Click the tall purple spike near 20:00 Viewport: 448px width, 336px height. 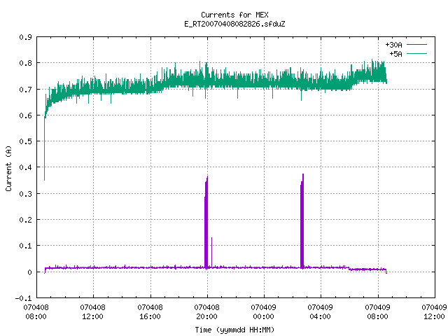tap(206, 223)
